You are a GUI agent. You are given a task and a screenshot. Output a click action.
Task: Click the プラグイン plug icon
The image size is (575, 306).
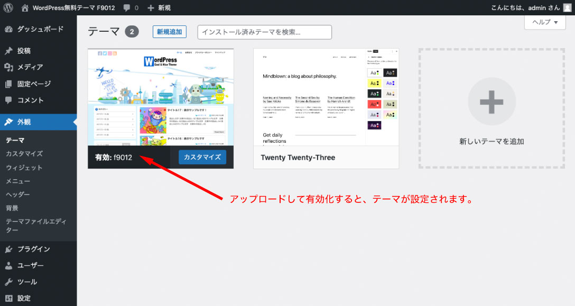click(8, 249)
